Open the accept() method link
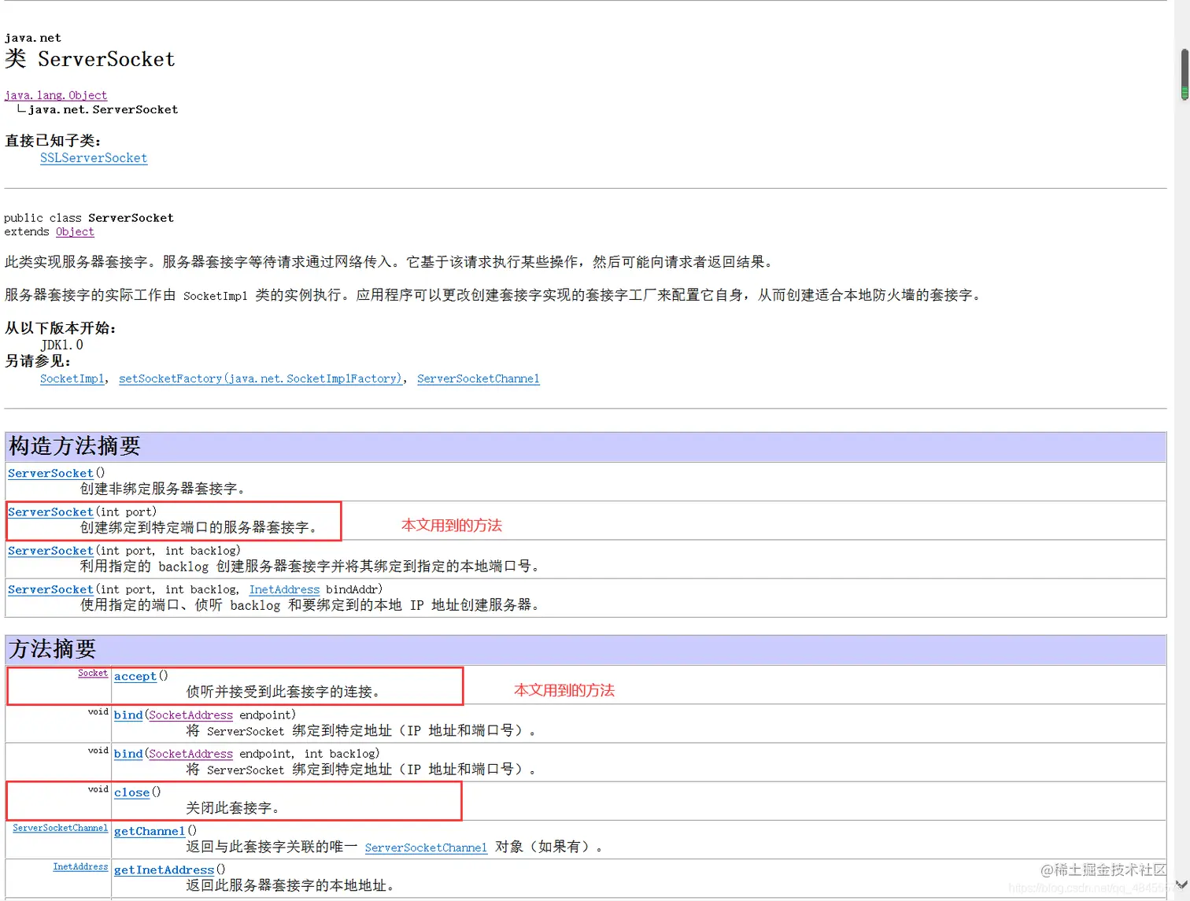The width and height of the screenshot is (1190, 901). pos(135,676)
